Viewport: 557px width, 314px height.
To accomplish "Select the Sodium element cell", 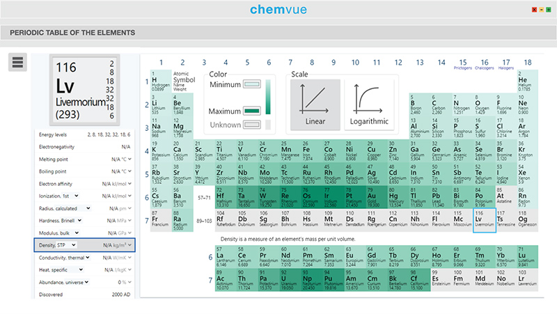I will tap(161, 128).
